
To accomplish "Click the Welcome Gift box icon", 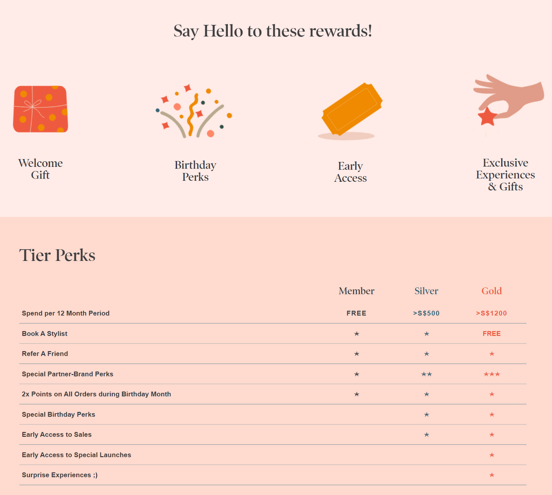I will click(40, 109).
